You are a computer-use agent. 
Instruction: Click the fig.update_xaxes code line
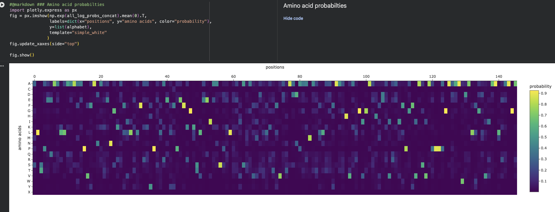pos(44,44)
